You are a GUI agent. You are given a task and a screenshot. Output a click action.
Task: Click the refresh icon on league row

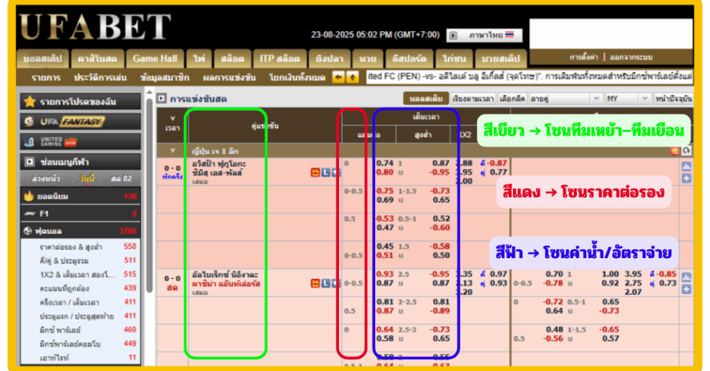[686, 151]
